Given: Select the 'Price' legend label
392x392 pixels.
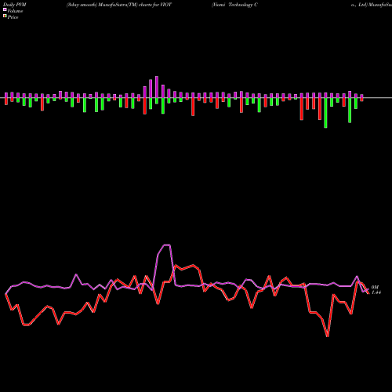Looking at the screenshot, I should point(13,17).
